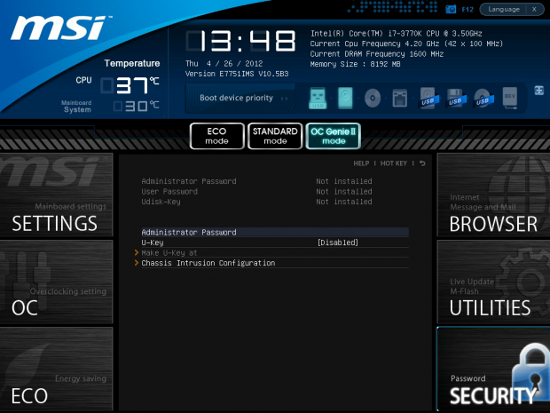The width and height of the screenshot is (550, 413).
Task: Select the CD/DVD boot device icon
Action: click(373, 98)
